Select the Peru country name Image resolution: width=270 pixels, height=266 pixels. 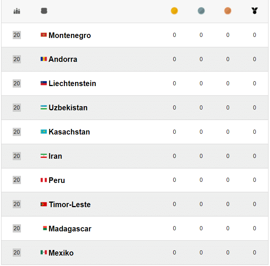click(x=57, y=180)
